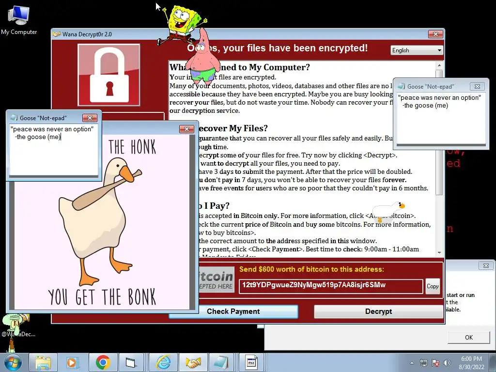Select the My Computer desktop icon

click(19, 19)
